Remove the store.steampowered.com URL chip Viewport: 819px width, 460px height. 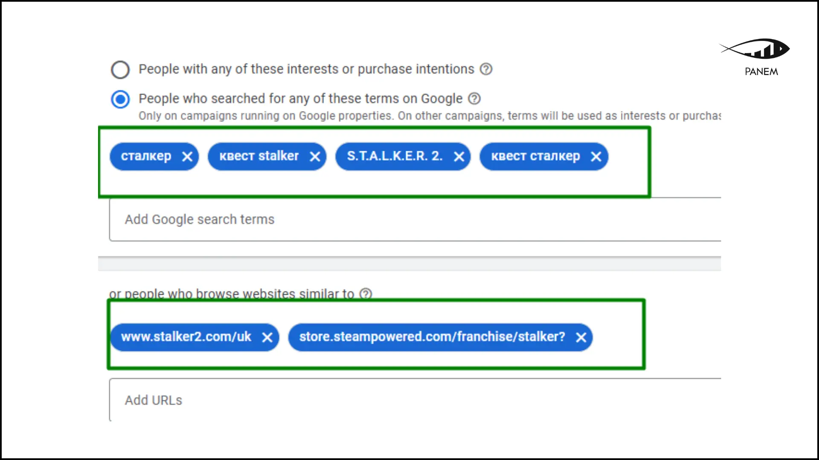[x=581, y=337]
